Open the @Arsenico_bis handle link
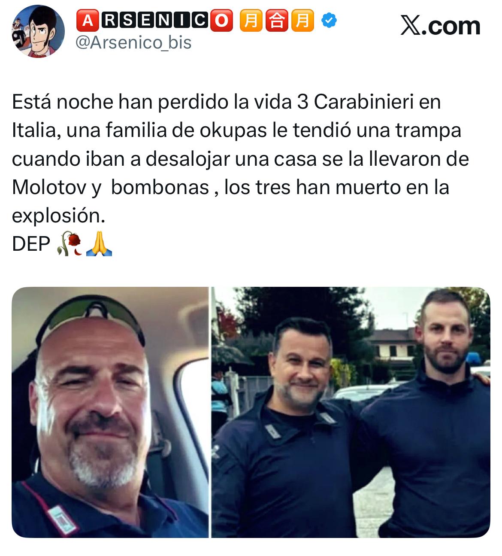502x556 pixels. [x=133, y=43]
